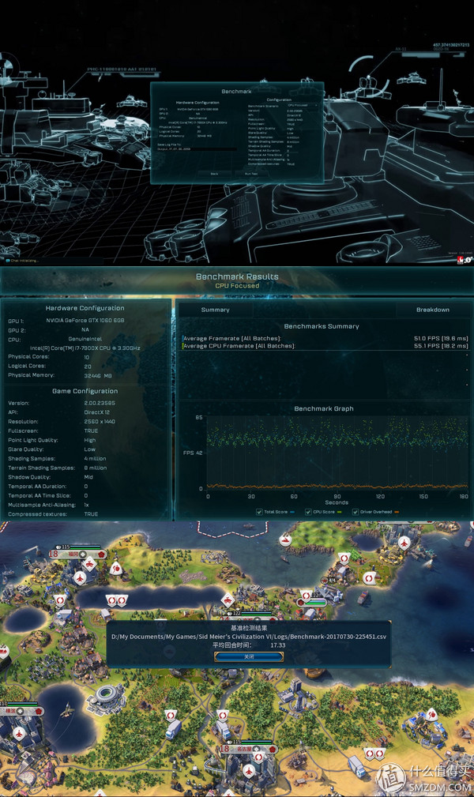Select the aircraft unit icon near top-right city
Image resolution: width=474 pixels, height=797 pixels.
pyautogui.click(x=404, y=543)
